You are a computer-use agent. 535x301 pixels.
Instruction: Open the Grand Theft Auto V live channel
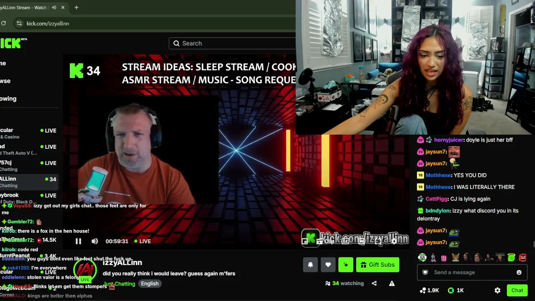28,149
